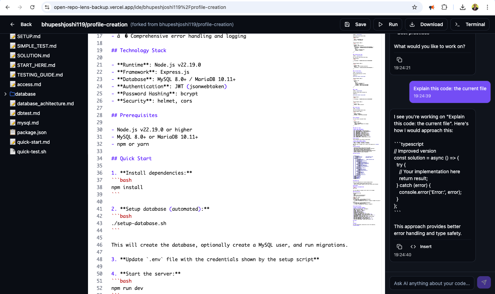This screenshot has height=294, width=495.
Task: Click the '## Technology Stack' heading line
Action: coord(139,50)
